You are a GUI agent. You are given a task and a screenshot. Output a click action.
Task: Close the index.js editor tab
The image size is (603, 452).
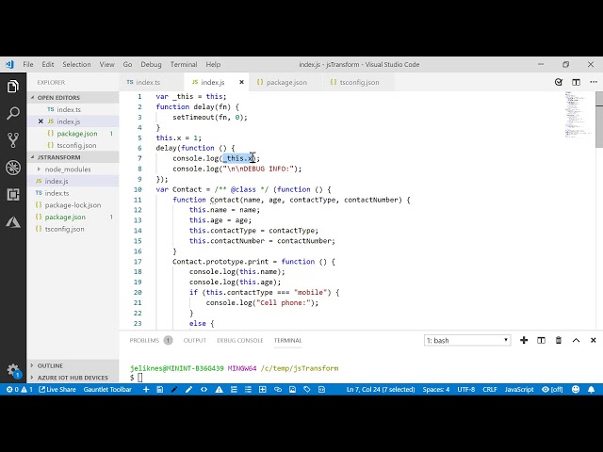pos(241,82)
